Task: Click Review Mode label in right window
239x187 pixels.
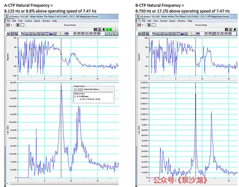Action: coord(201,25)
